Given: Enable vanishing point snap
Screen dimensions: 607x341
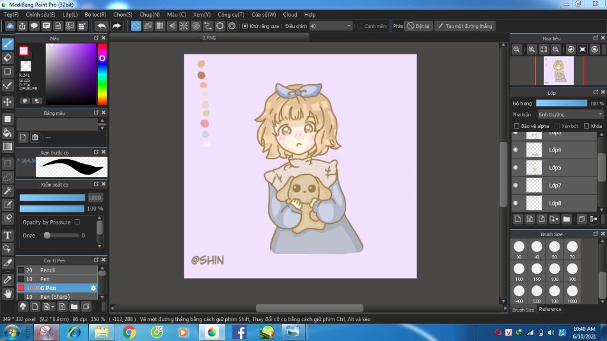Looking at the screenshot, I should (172, 26).
